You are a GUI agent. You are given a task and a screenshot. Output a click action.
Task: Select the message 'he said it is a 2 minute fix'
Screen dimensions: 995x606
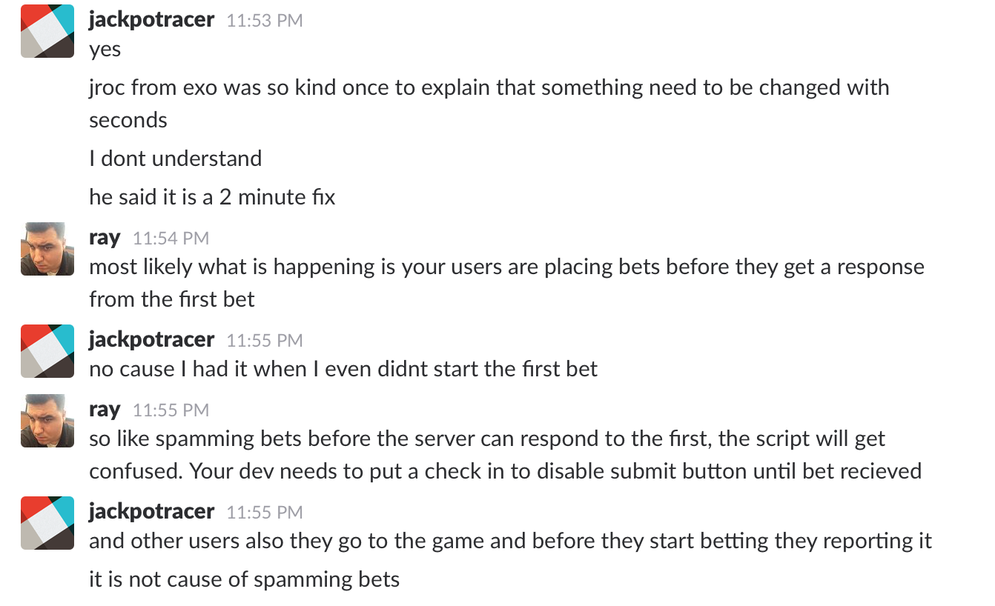click(x=212, y=197)
